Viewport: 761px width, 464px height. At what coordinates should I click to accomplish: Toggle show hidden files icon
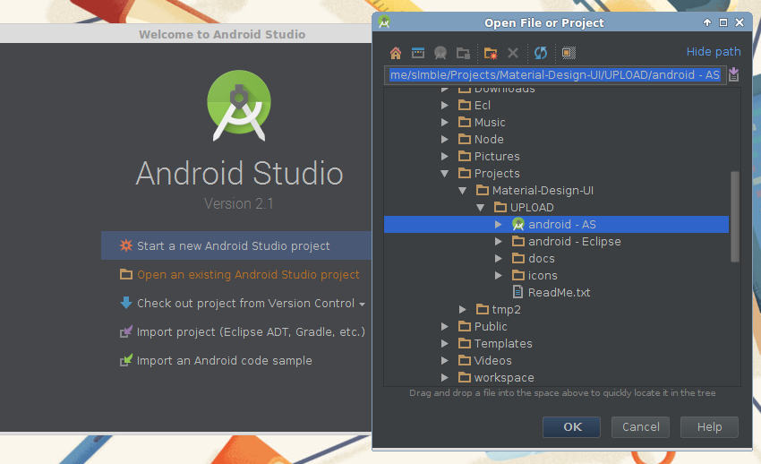click(x=569, y=53)
